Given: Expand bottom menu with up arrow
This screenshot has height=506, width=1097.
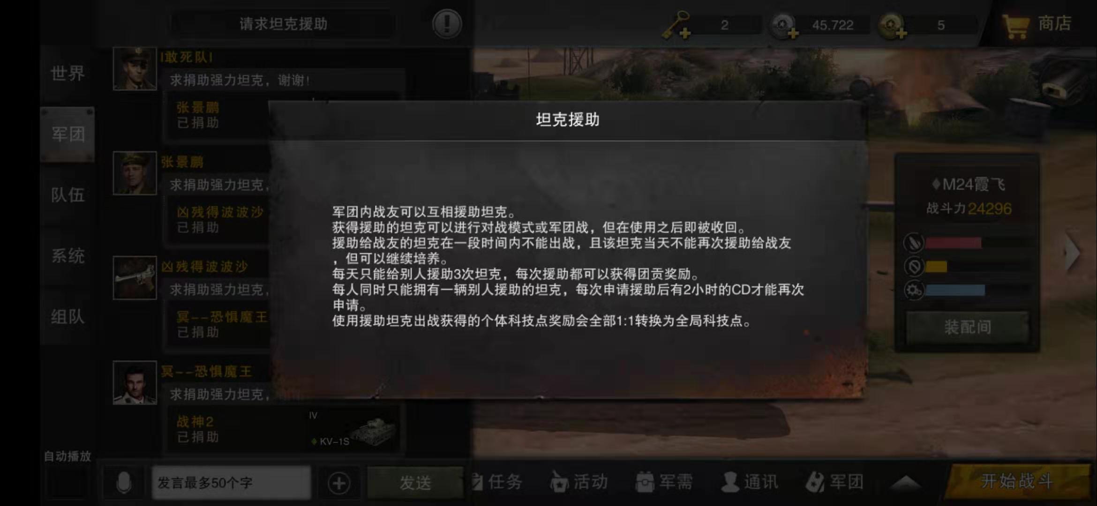Looking at the screenshot, I should pos(906,483).
